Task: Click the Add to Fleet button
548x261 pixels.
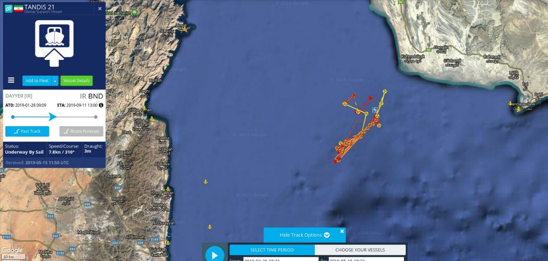Action: [37, 80]
